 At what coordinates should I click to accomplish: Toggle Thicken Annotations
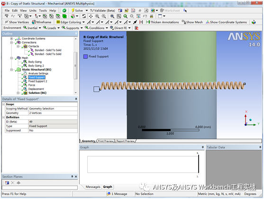click(x=162, y=22)
